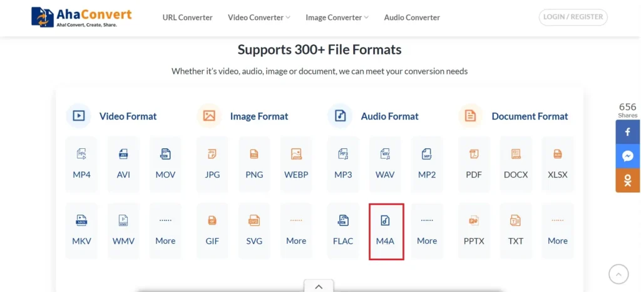This screenshot has width=641, height=292.
Task: Click the LOGIN / REGISTER button
Action: (x=573, y=18)
